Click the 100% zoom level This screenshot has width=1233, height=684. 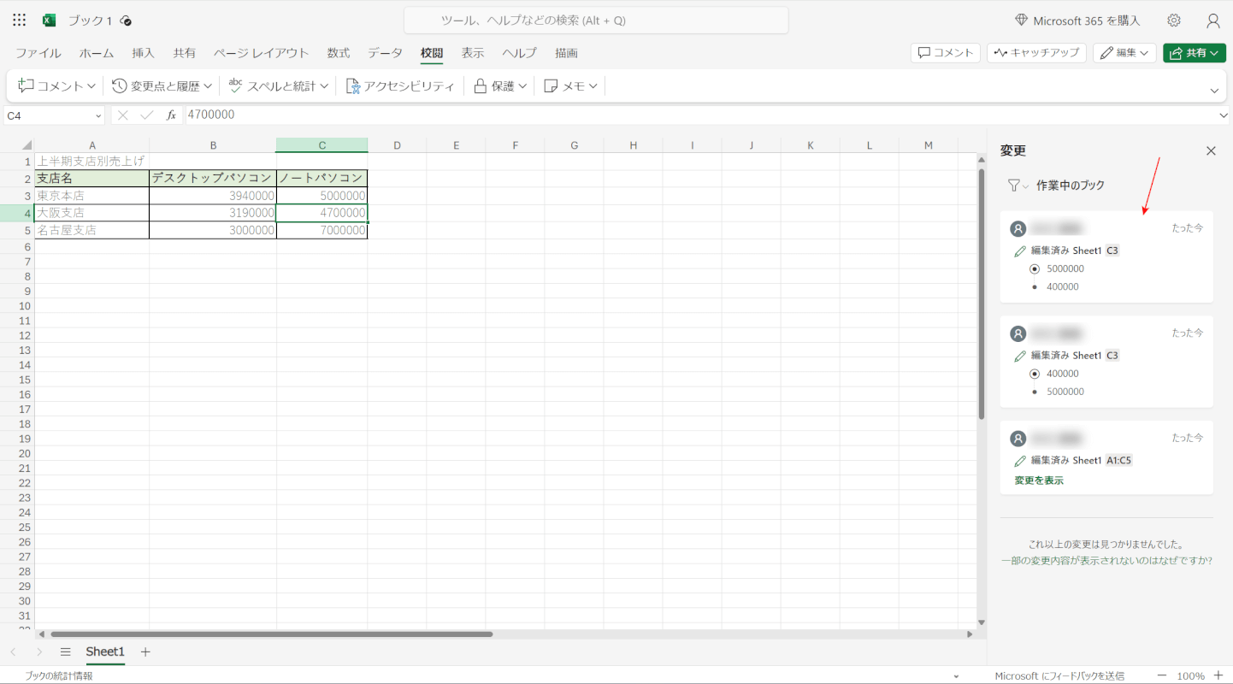[x=1190, y=675]
